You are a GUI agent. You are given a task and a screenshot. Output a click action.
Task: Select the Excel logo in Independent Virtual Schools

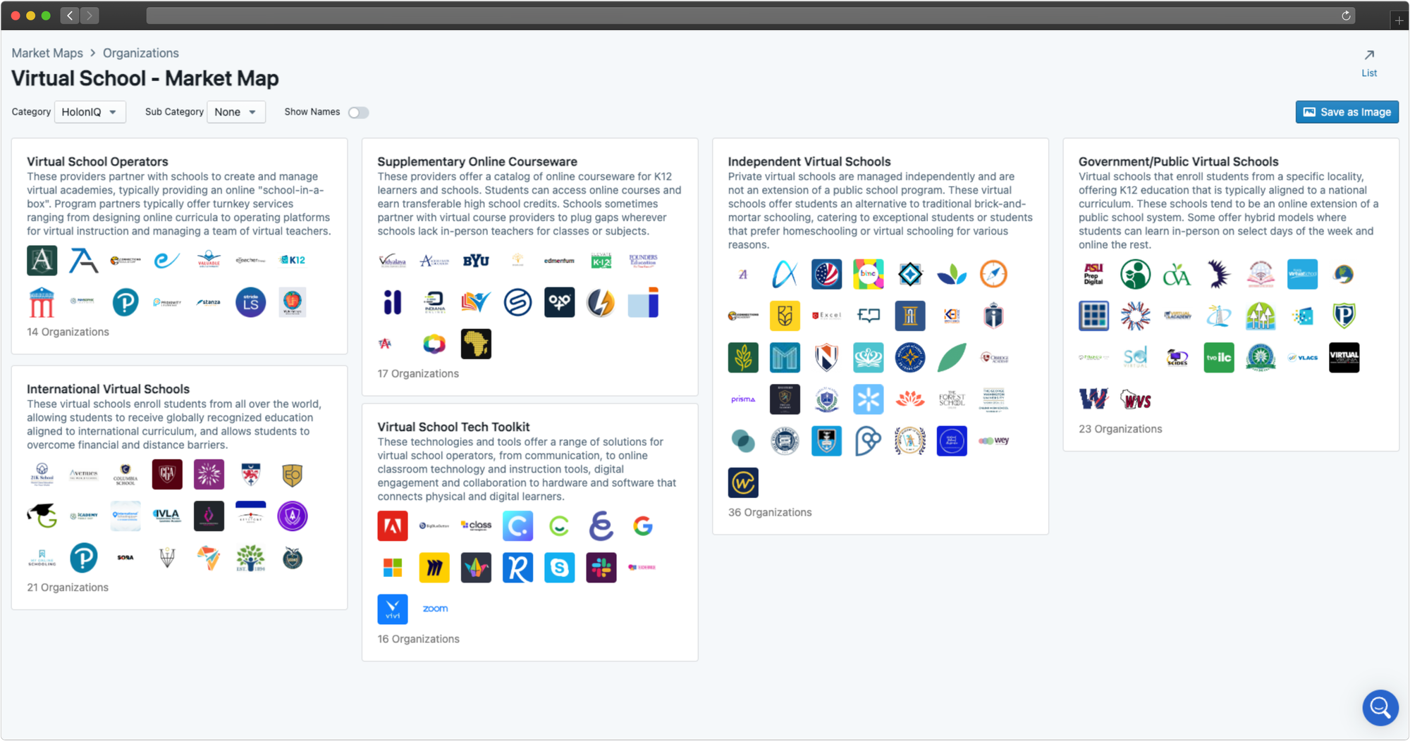point(826,316)
